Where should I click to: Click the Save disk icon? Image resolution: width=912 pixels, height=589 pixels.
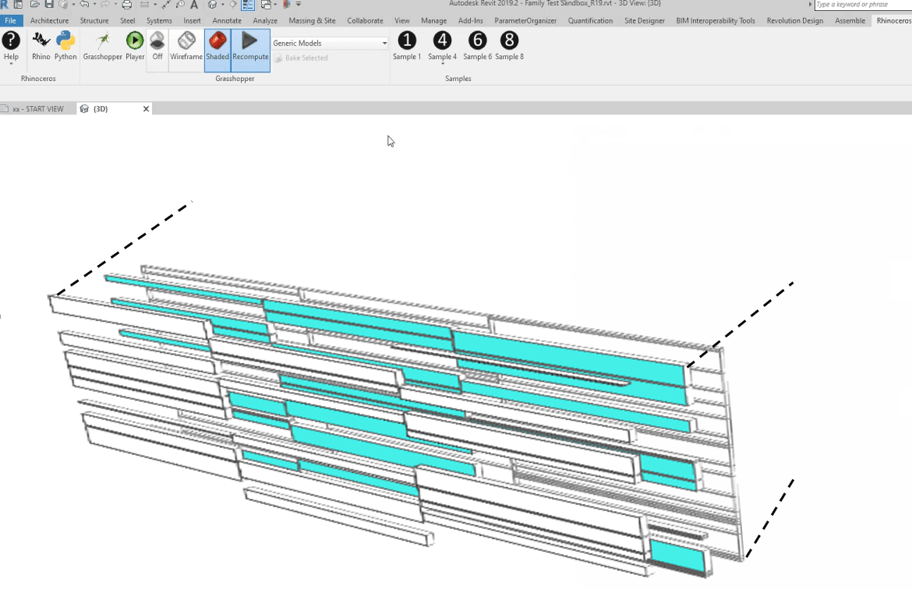pos(49,4)
